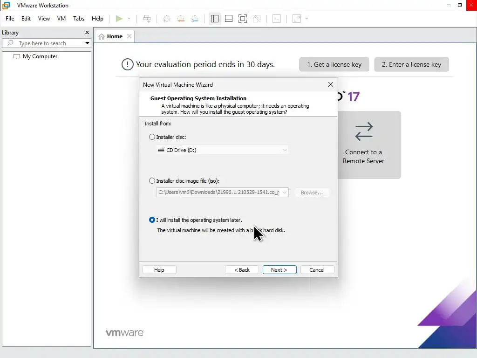
Task: Close the Library panel
Action: click(x=87, y=32)
